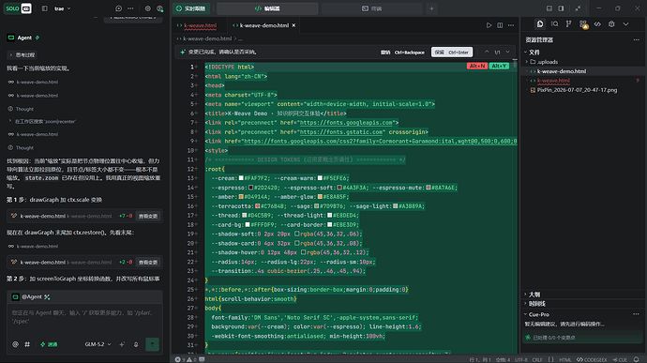Image resolution: width=647 pixels, height=363 pixels.
Task: Send message with the green arrow button
Action: [x=152, y=344]
